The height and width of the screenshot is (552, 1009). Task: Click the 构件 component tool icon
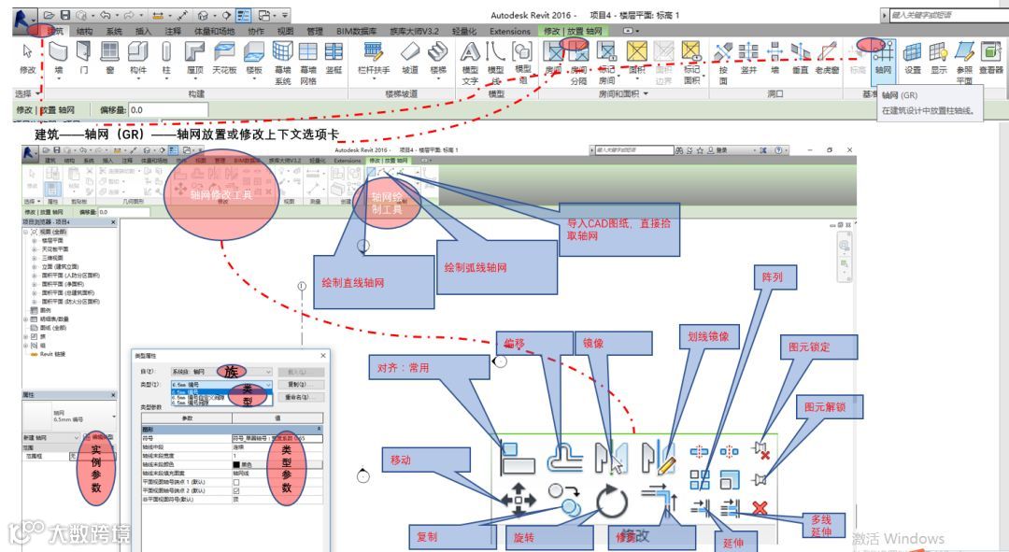pyautogui.click(x=137, y=51)
